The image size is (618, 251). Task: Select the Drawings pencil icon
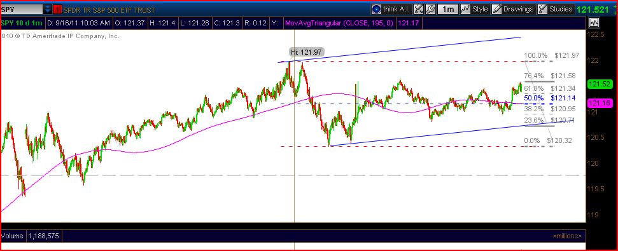pyautogui.click(x=496, y=9)
